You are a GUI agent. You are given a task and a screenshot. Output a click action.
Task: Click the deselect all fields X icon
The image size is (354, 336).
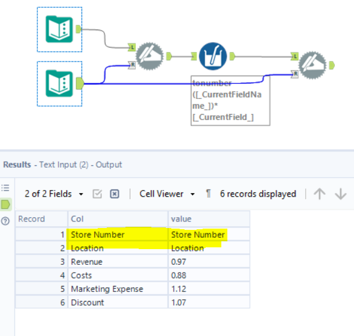[115, 194]
